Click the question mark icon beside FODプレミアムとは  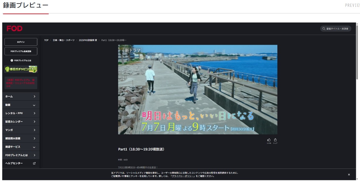coord(12,60)
